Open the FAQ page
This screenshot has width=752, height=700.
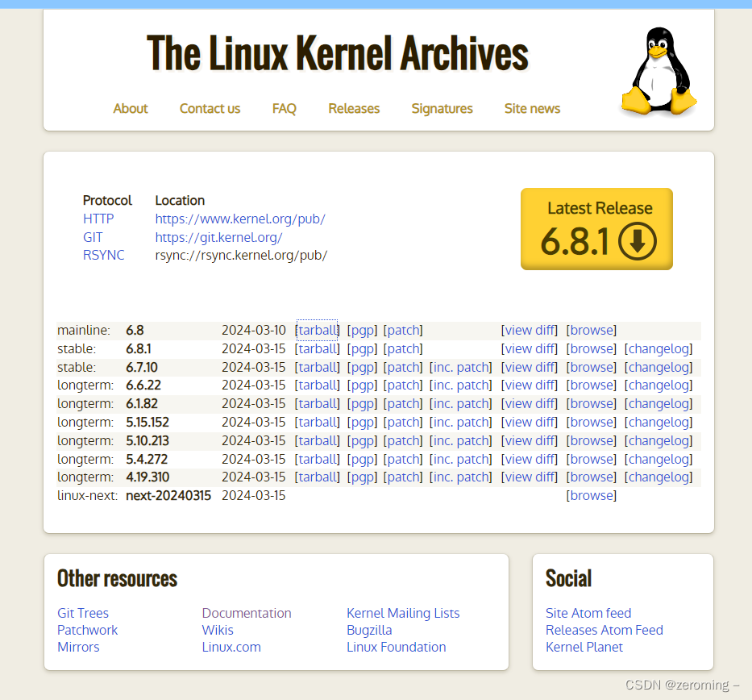coord(284,108)
